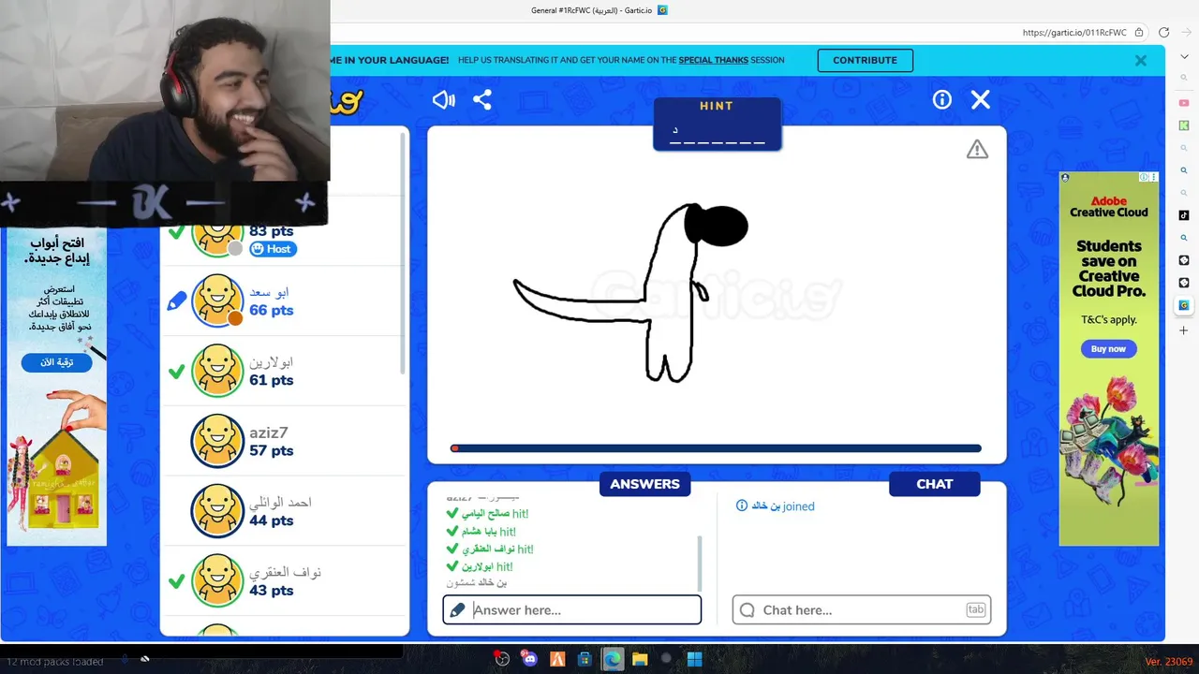Focus the 'Chat here...' input field

click(862, 609)
